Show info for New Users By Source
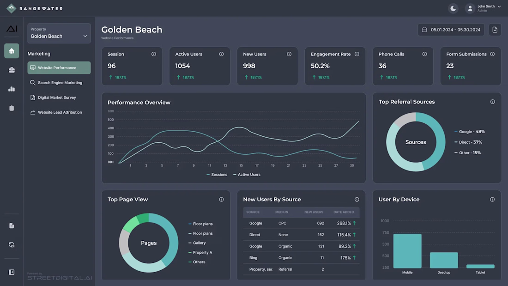Image resolution: width=508 pixels, height=286 pixels. (357, 200)
